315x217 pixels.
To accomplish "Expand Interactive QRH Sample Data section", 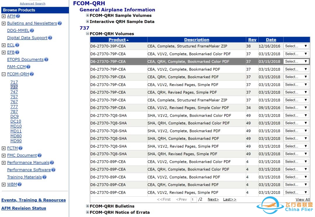I will (87, 21).
